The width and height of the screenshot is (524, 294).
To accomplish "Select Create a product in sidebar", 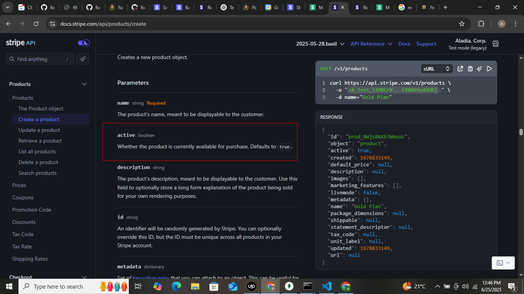I will coord(51,119).
